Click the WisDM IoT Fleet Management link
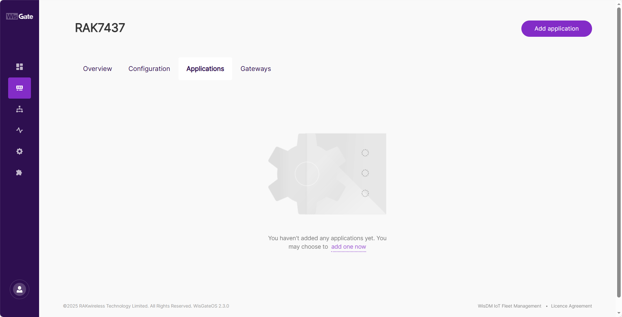 coord(509,306)
